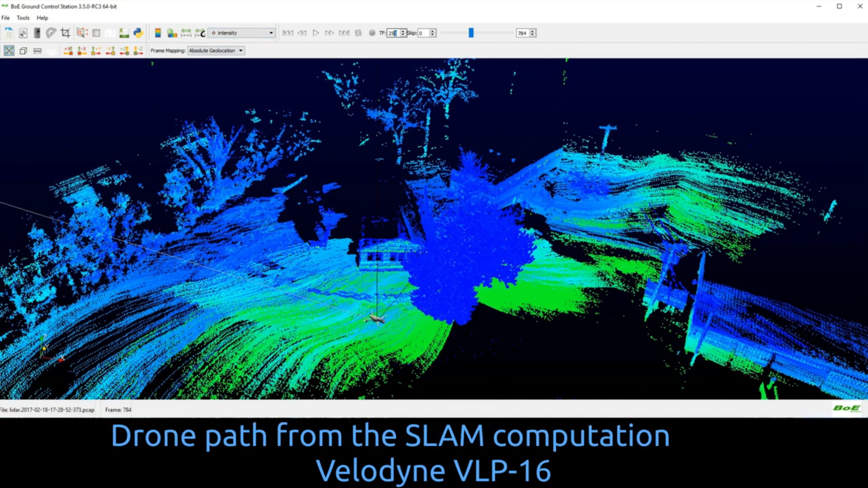
Task: Click the spreadsheet table icon
Action: tap(96, 33)
